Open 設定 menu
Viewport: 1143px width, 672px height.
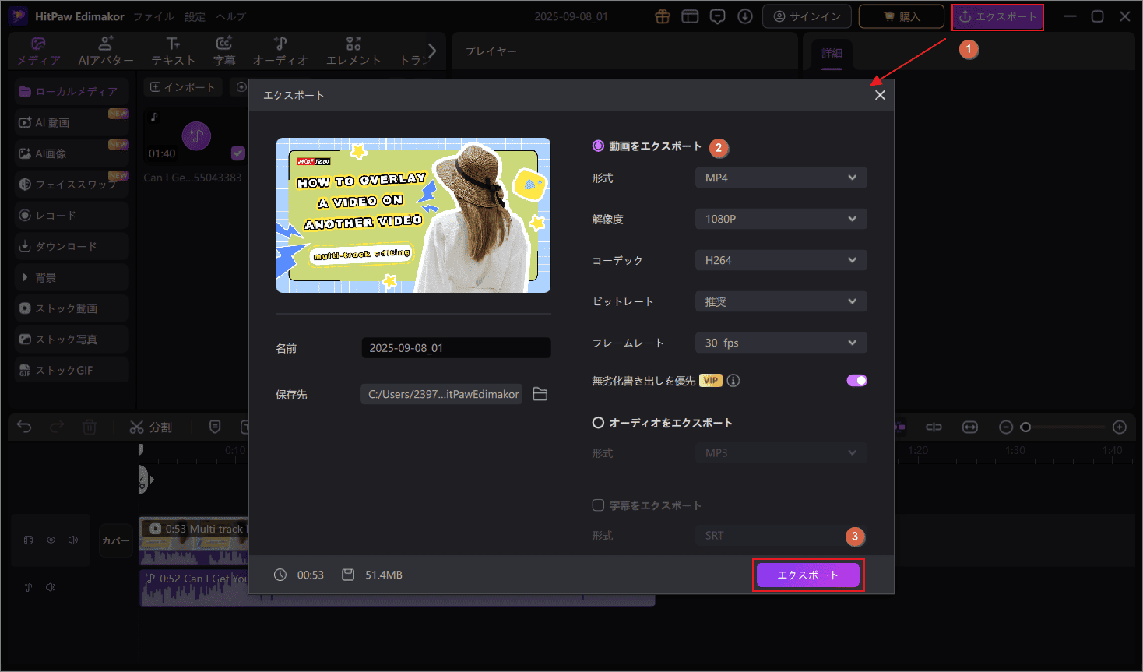(195, 16)
